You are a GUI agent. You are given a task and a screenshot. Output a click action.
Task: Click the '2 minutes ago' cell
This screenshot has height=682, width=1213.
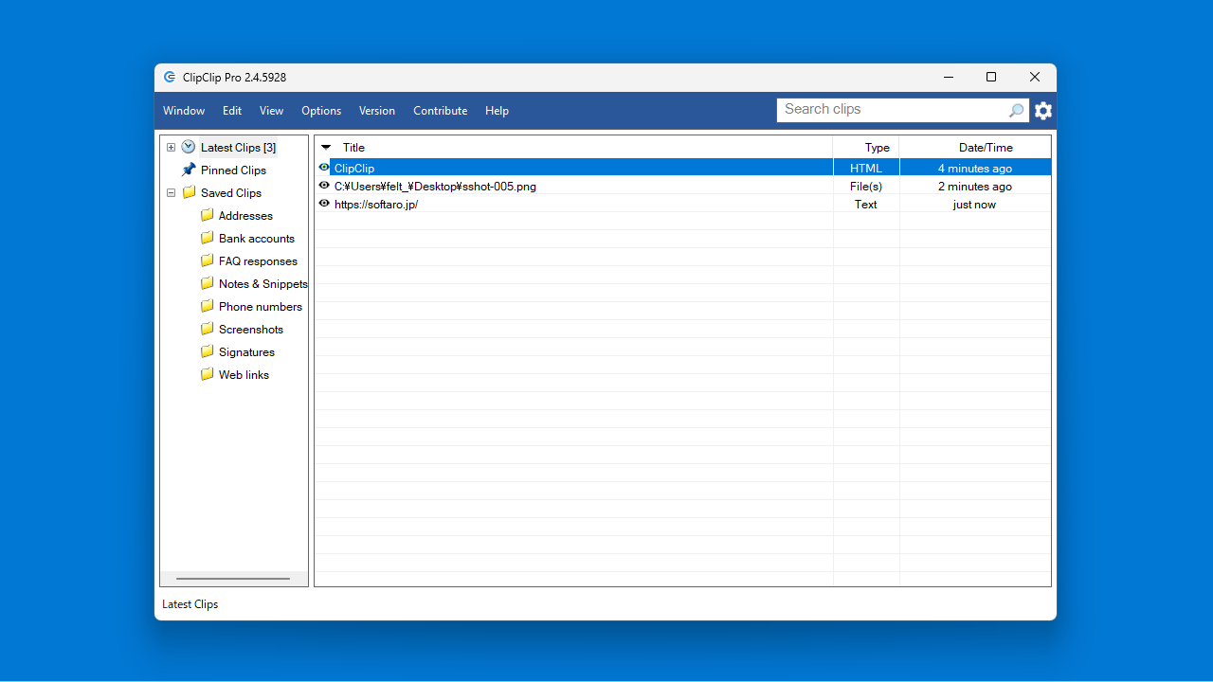(975, 186)
